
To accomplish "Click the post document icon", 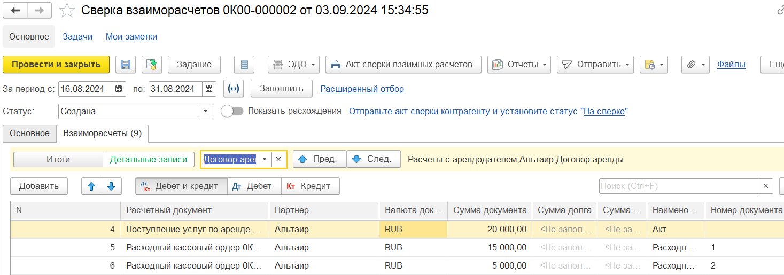I will pyautogui.click(x=152, y=65).
